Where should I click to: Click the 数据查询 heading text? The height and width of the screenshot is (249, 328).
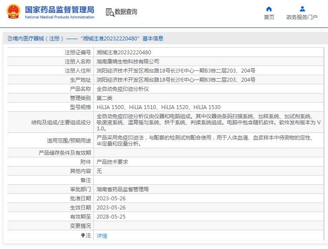pos(126,12)
